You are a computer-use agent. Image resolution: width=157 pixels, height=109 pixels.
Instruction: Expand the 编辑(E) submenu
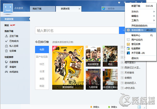pos(141,16)
